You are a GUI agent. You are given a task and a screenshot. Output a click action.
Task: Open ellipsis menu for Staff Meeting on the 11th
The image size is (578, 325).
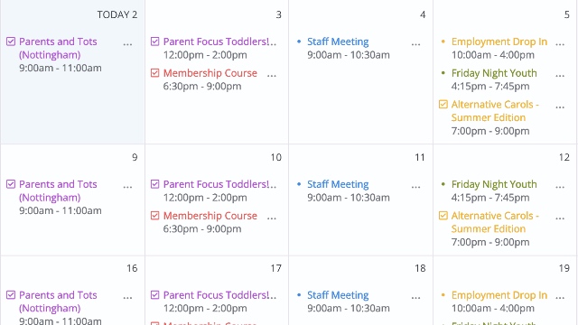coord(415,187)
